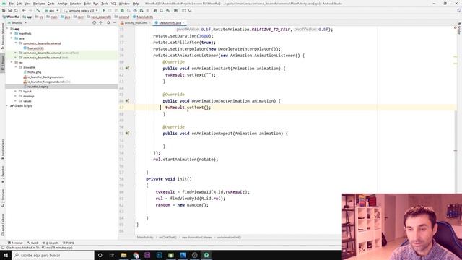
Task: Open File Explorer from the taskbar
Action: (x=123, y=255)
